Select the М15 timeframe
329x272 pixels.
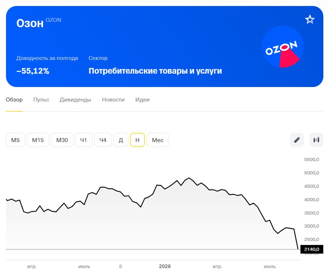(x=38, y=140)
